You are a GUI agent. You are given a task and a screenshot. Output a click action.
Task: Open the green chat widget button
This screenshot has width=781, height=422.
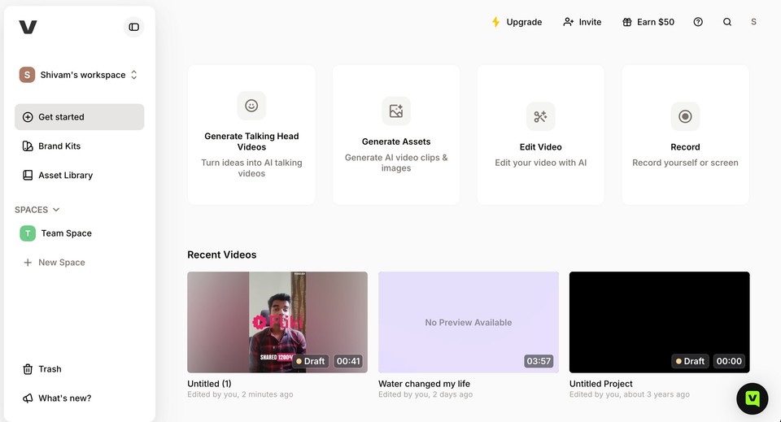tap(752, 398)
